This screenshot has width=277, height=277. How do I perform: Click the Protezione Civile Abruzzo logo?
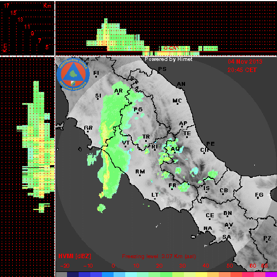tap(73, 74)
